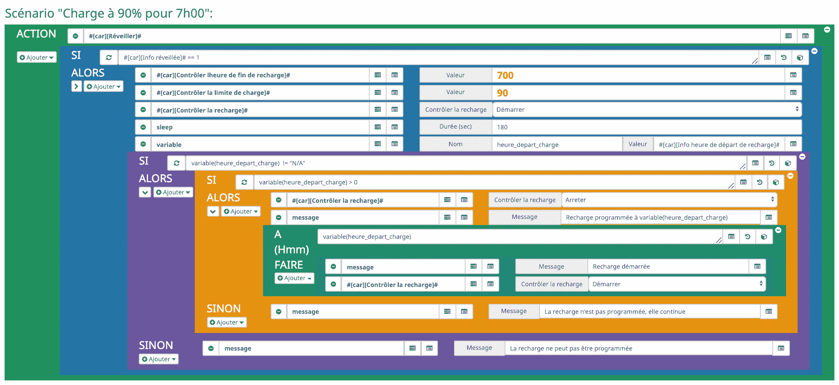Edit the Valeur field containing 90
The image size is (839, 385).
(x=638, y=93)
